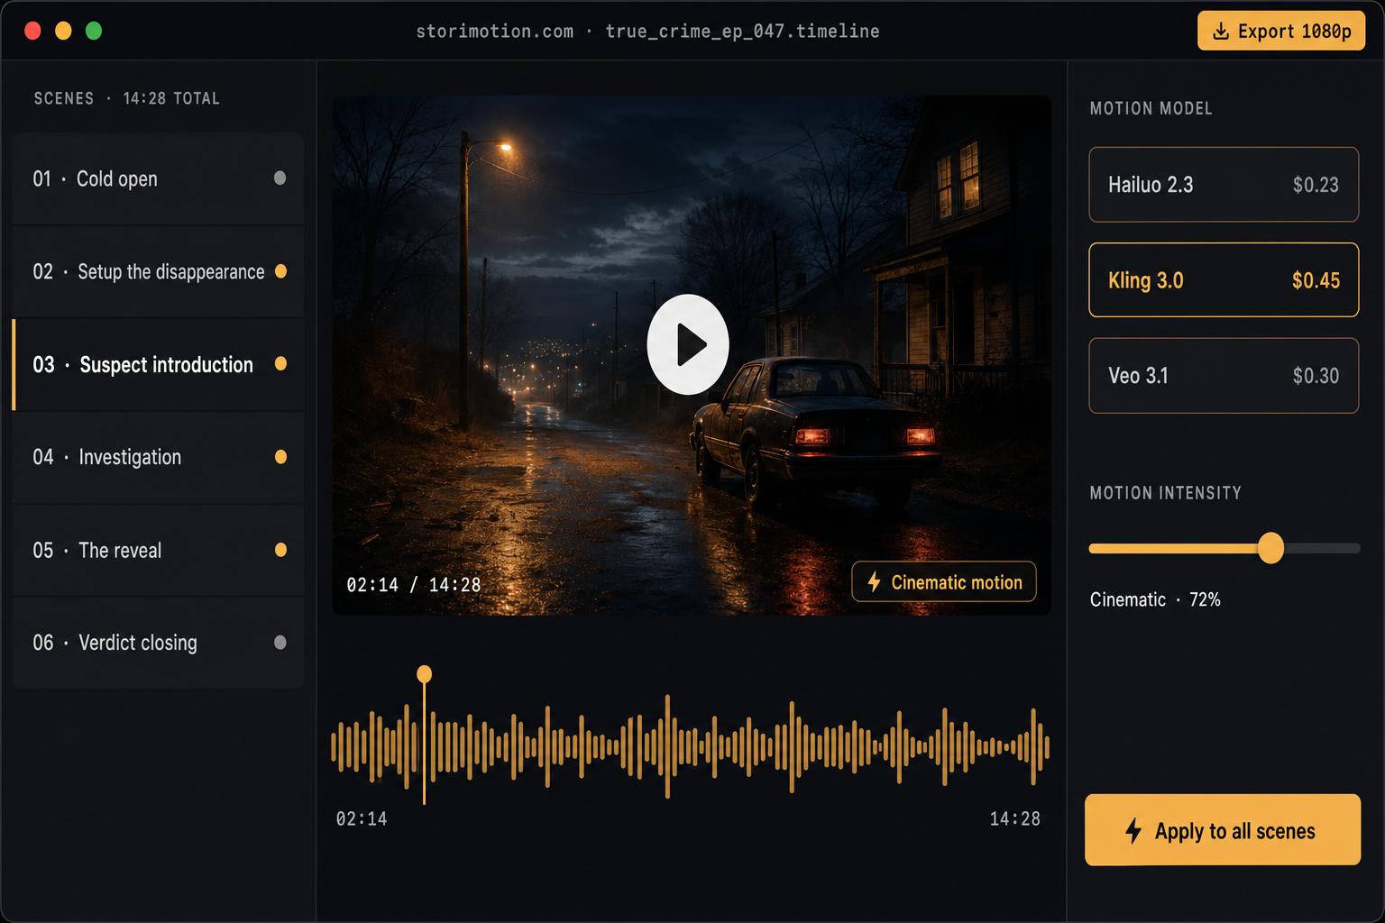
Task: Click the playhead marker on the waveform
Action: point(424,674)
